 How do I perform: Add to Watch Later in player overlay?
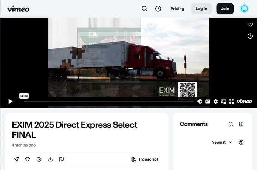coord(250,36)
